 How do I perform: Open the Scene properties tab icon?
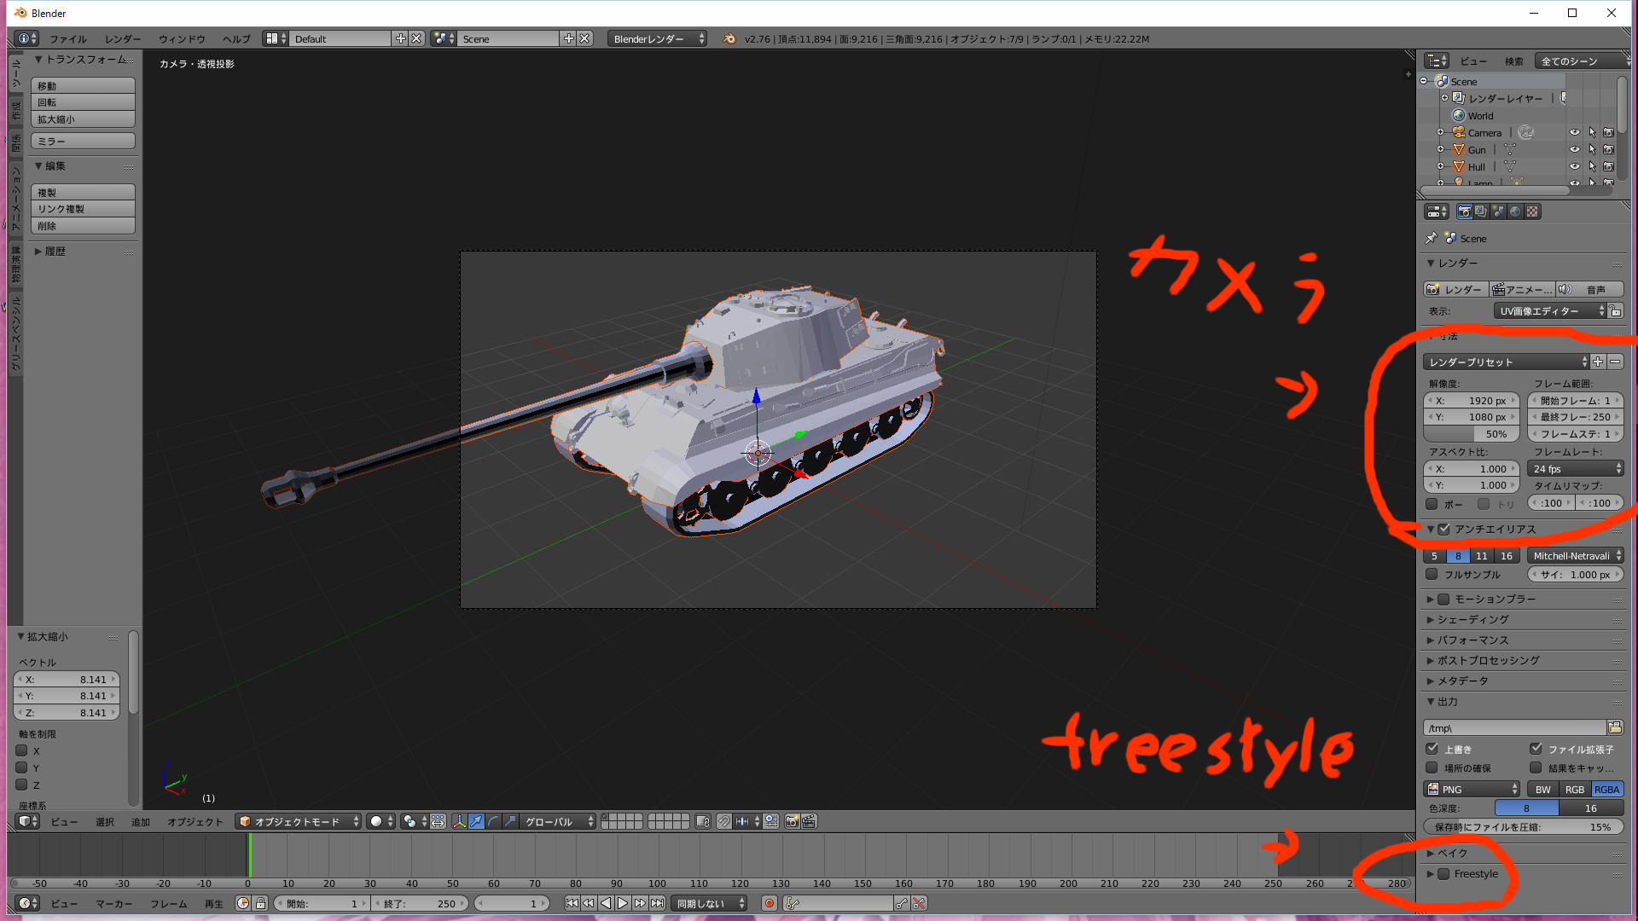[1498, 211]
